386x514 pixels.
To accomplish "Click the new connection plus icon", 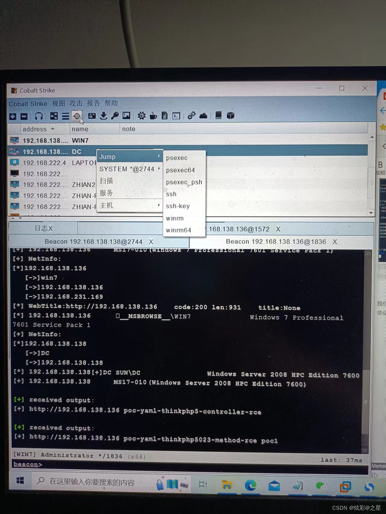I will pos(13,116).
